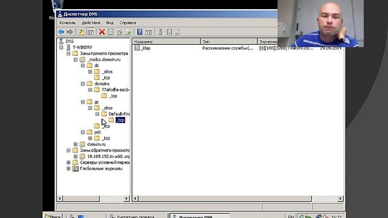This screenshot has height=218, width=388.
Task: Click the DNS Manager title bar icon
Action: tap(59, 14)
